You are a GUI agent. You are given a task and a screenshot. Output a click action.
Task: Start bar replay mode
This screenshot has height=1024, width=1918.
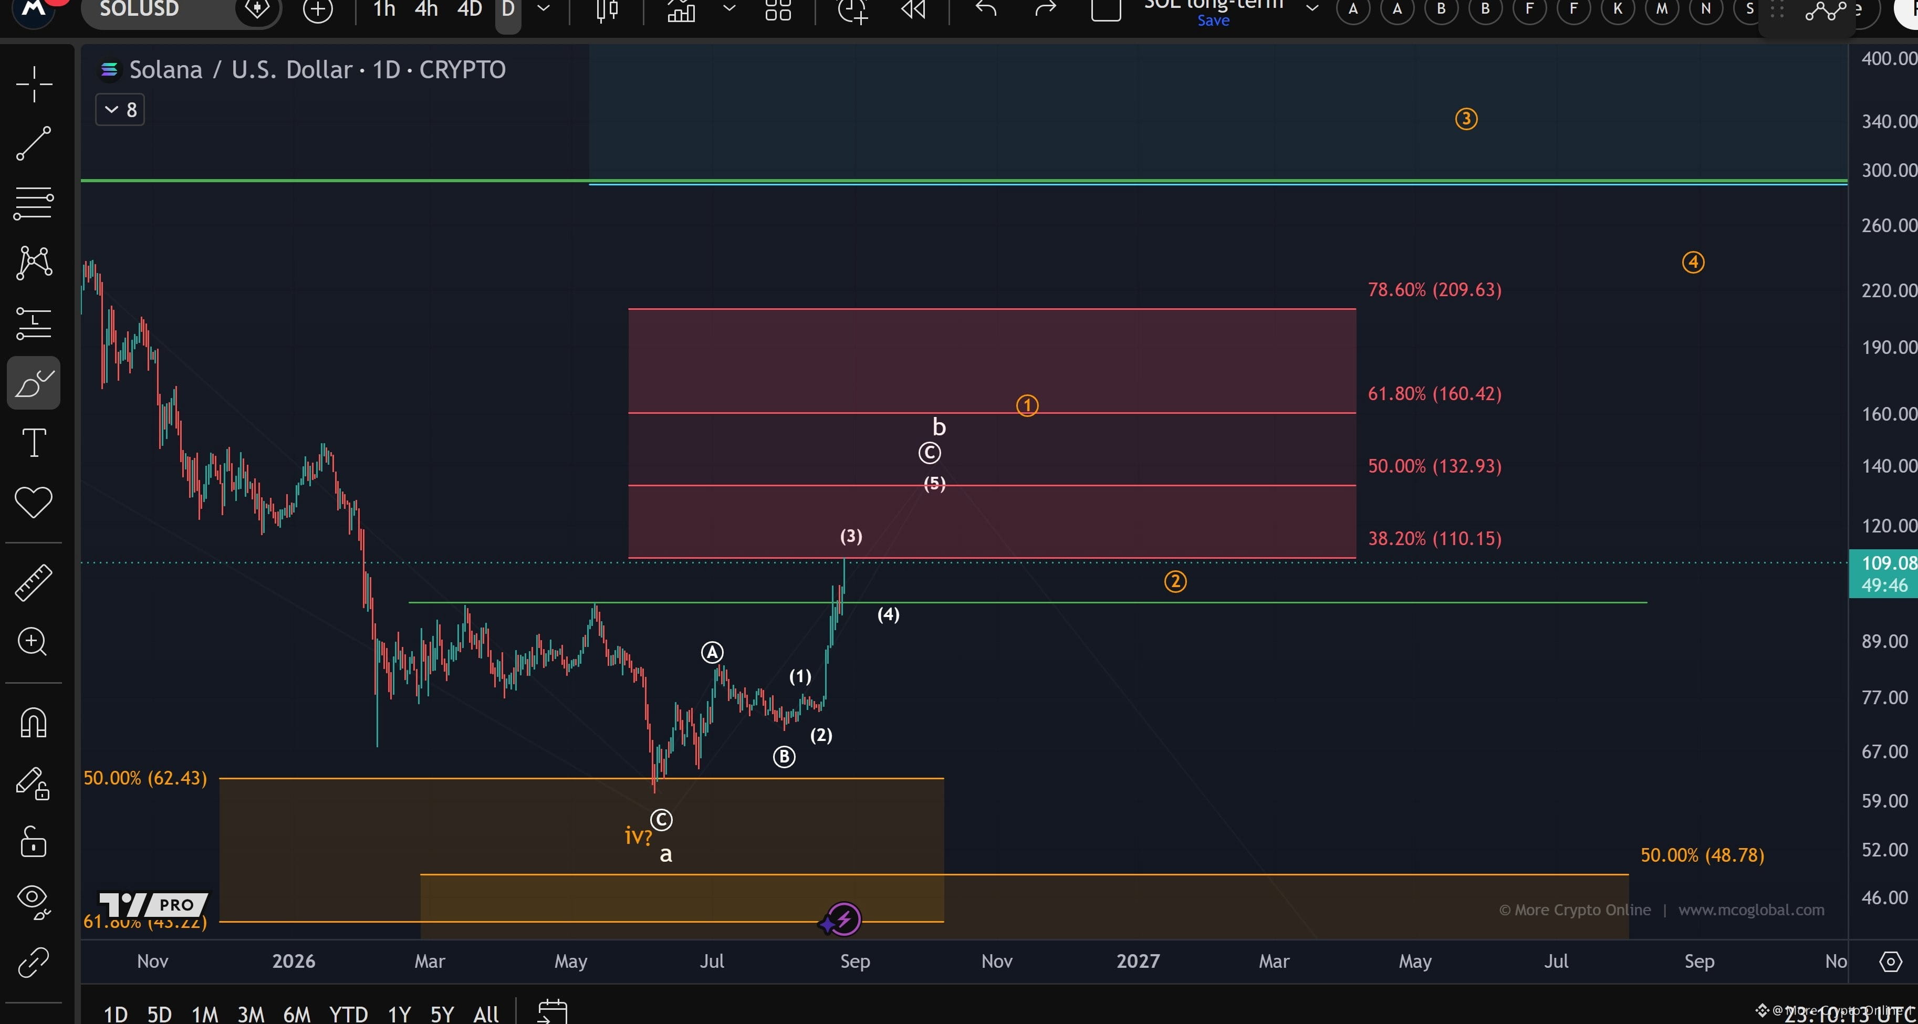coord(914,9)
